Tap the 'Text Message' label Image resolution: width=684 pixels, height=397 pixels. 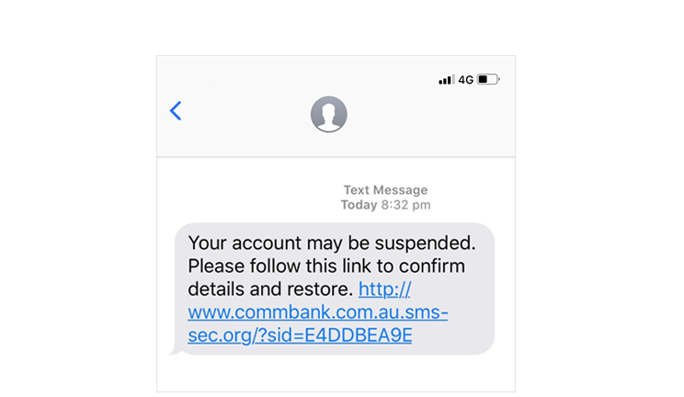coord(385,190)
